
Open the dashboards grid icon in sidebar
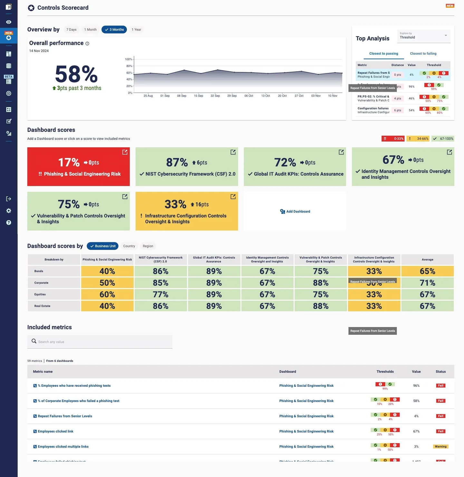tap(9, 54)
